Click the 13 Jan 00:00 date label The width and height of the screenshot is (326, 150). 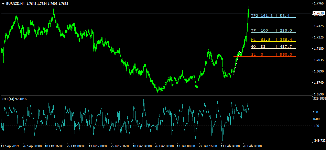coord(186,146)
